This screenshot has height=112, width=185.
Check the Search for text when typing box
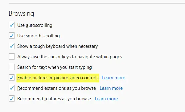pos(12,67)
